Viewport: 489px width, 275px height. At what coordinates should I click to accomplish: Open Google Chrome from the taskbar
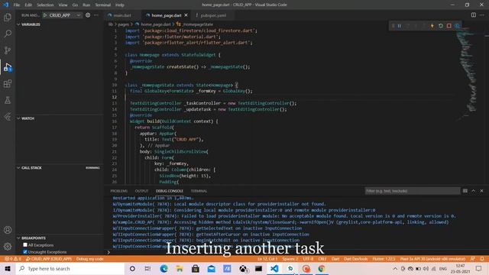(x=322, y=268)
